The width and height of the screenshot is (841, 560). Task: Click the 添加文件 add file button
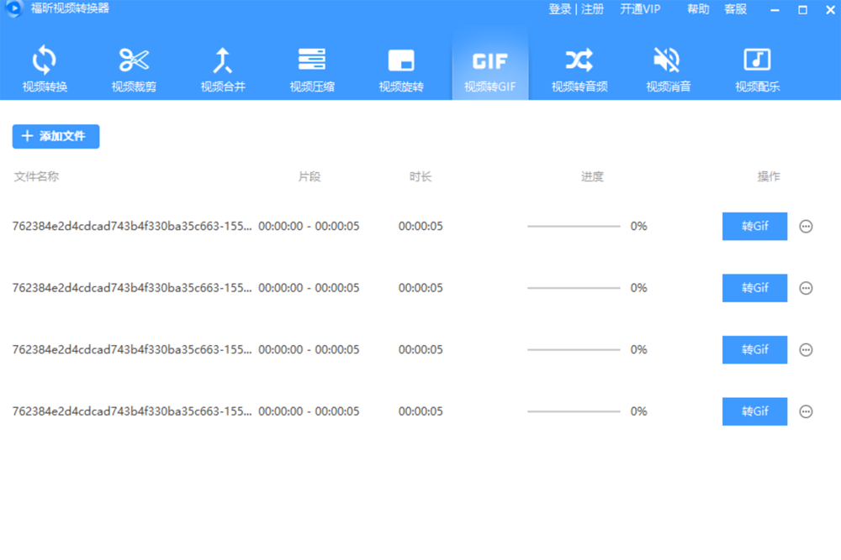pos(56,136)
